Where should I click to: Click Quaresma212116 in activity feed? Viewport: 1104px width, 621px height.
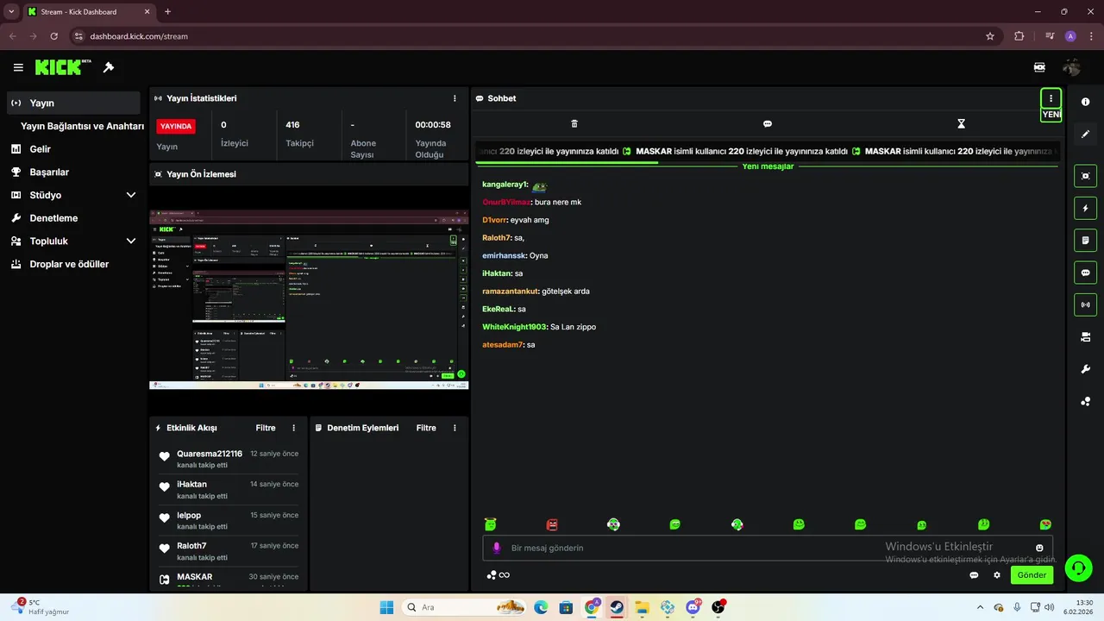(210, 454)
